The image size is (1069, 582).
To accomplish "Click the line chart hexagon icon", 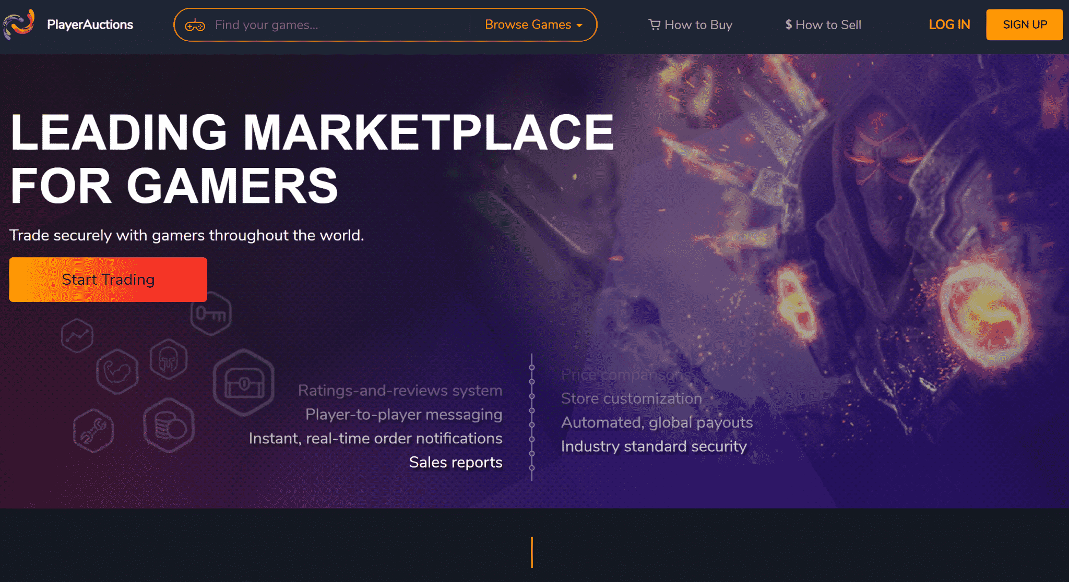I will pyautogui.click(x=77, y=335).
